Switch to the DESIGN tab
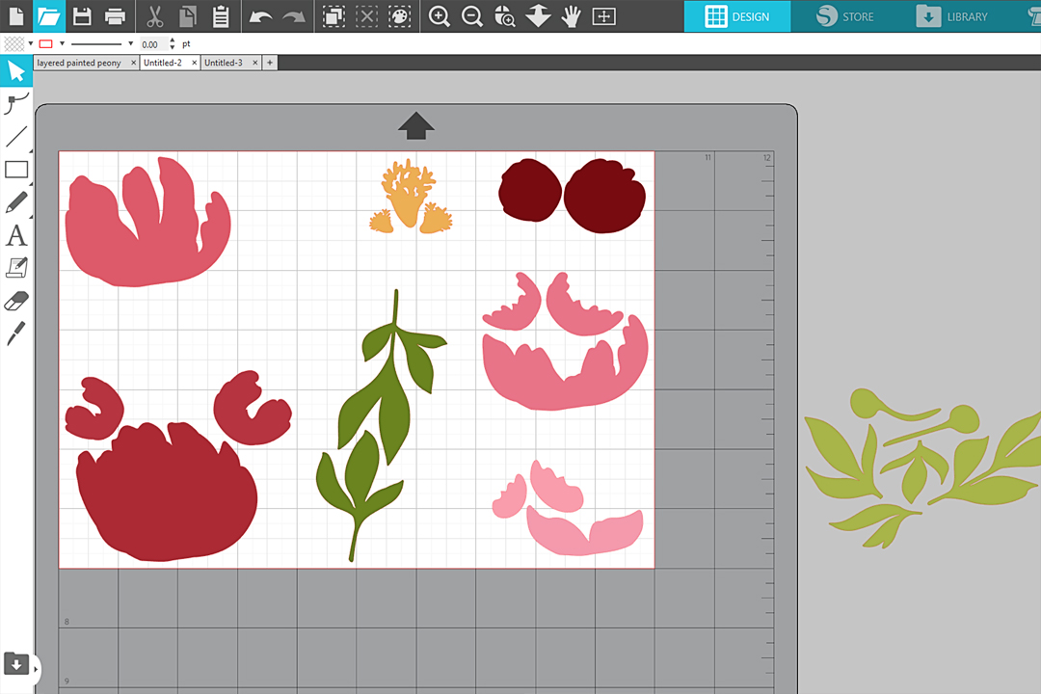 [x=737, y=16]
